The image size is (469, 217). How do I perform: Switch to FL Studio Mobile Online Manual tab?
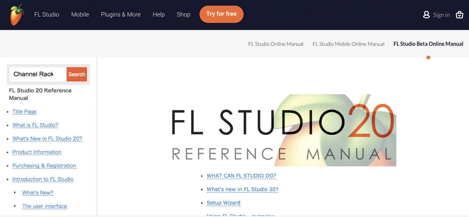(x=349, y=44)
